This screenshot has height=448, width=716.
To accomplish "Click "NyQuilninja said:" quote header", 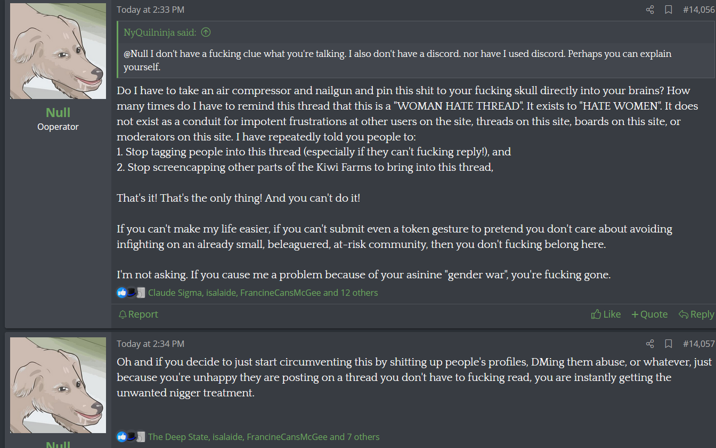I will click(160, 32).
